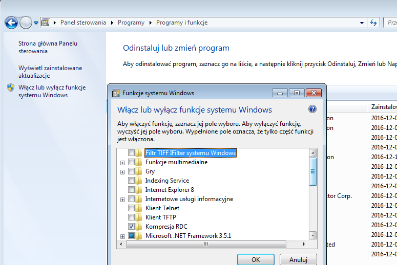The width and height of the screenshot is (397, 265).
Task: Select the Gry item label
Action: (x=150, y=171)
